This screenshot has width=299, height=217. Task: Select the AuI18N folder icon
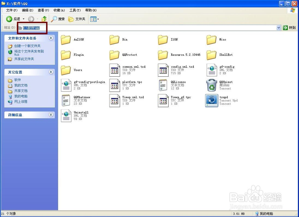(66, 40)
